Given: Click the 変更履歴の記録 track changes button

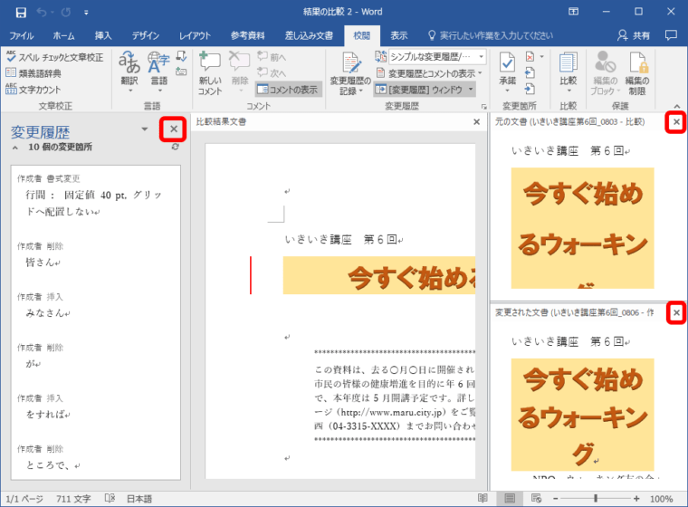Looking at the screenshot, I should click(350, 72).
